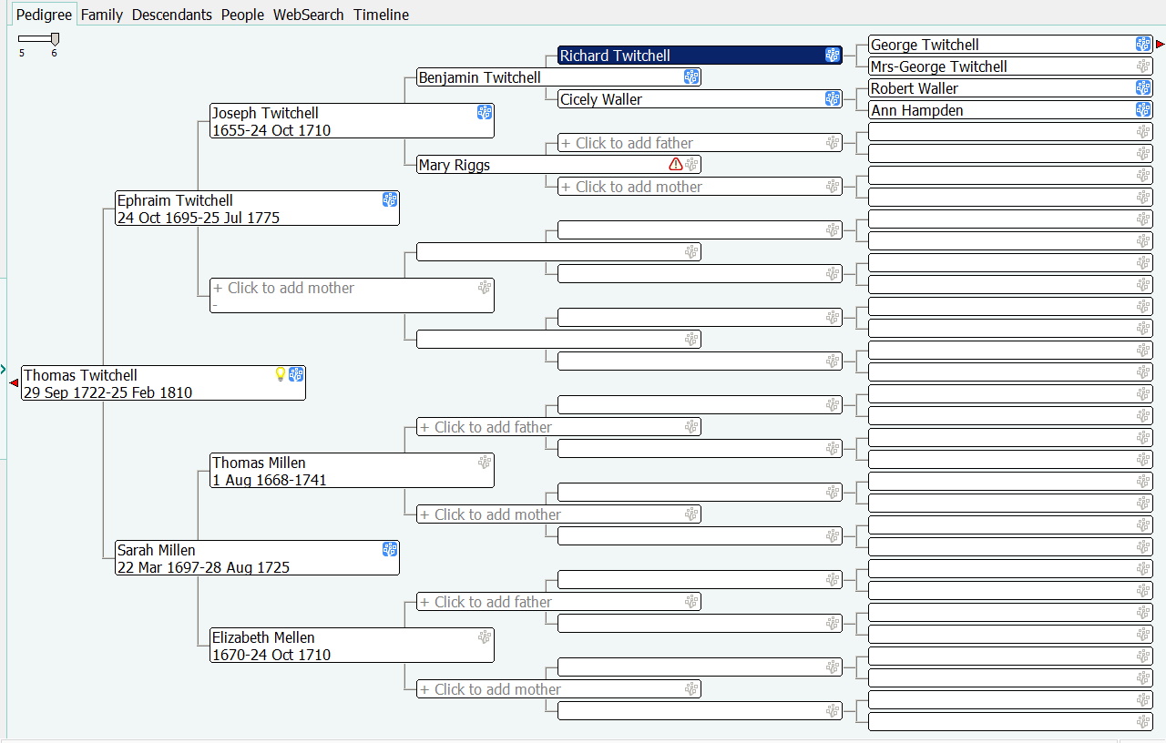The width and height of the screenshot is (1166, 743).
Task: Open FamilySearch icon for Thomas Twitchell
Action: tap(296, 374)
